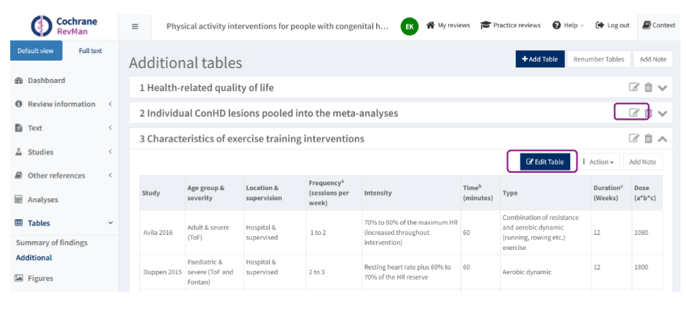Open Analyses in the sidebar
Image resolution: width=686 pixels, height=309 pixels.
(42, 199)
